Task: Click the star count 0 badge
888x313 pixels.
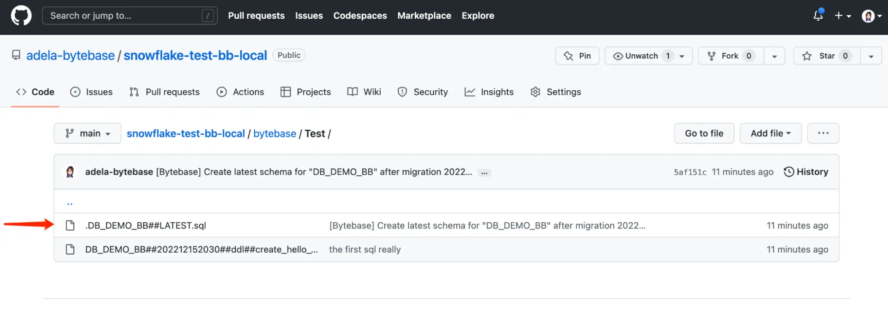Action: (845, 56)
